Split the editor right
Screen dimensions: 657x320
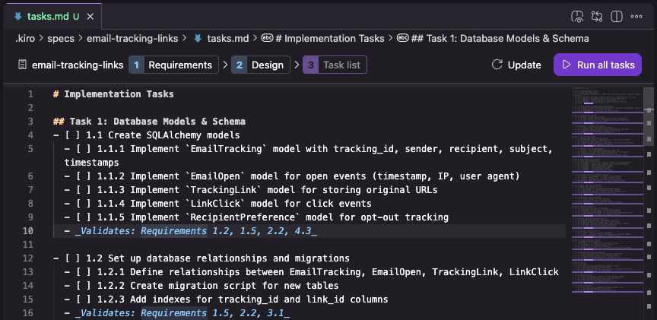tap(617, 16)
